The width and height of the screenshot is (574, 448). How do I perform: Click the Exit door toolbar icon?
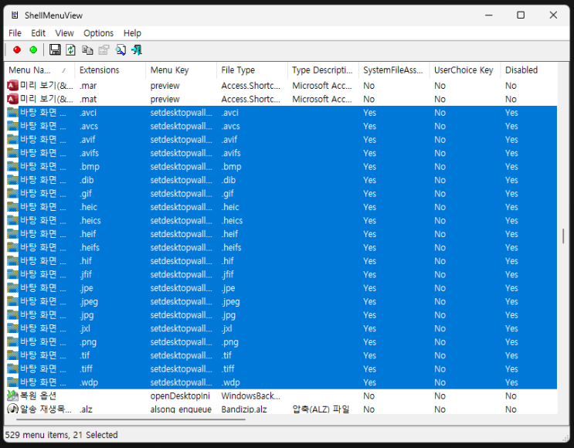[x=137, y=49]
